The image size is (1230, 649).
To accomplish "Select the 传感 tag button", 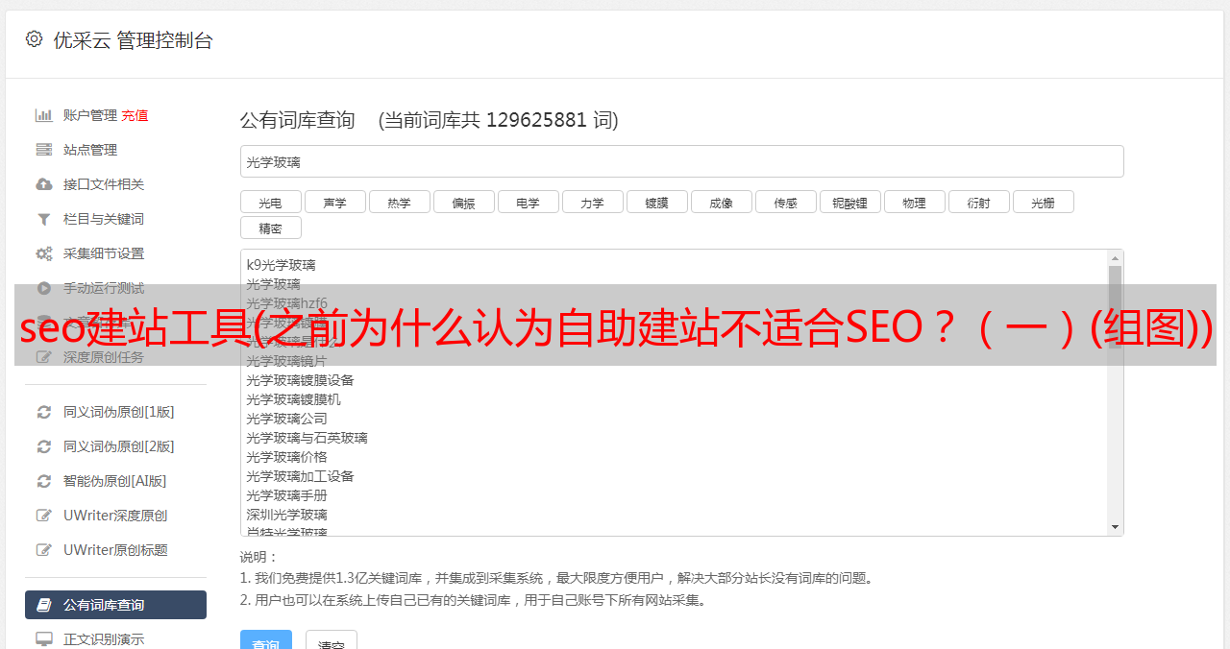I will (786, 202).
